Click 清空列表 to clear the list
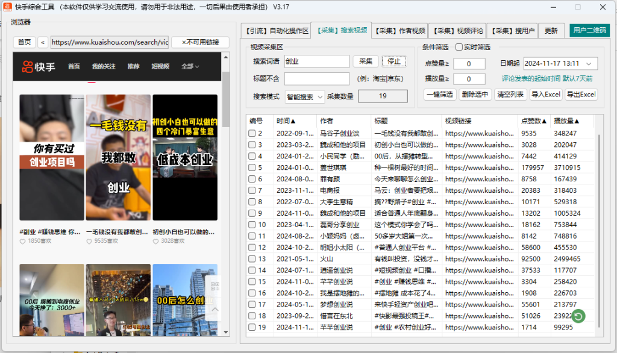617x353 pixels. pos(510,95)
